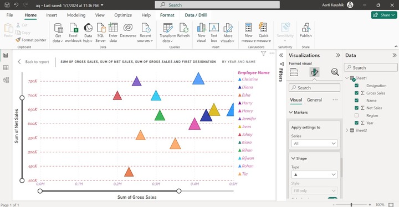Open More visuals menu

point(228,33)
